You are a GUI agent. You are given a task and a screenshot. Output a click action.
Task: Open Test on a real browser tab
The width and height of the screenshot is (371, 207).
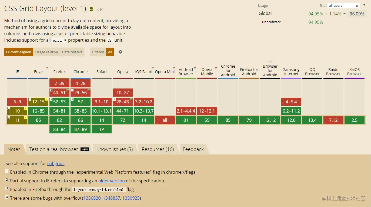[x=59, y=149]
